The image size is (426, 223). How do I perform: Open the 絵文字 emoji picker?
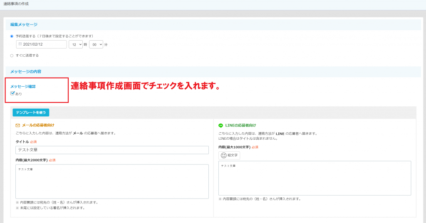pos(229,155)
